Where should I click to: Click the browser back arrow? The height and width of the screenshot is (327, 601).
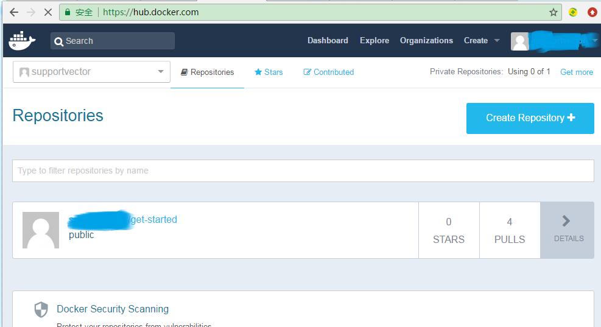[x=14, y=12]
